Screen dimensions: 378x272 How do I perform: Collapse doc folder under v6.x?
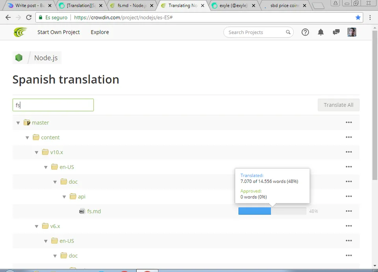point(55,256)
